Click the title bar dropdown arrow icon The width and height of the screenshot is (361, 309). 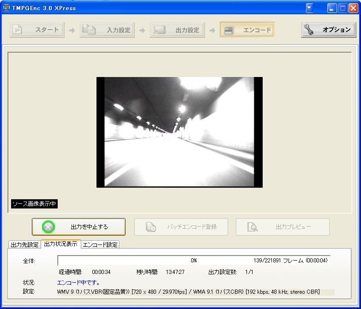[x=309, y=8]
